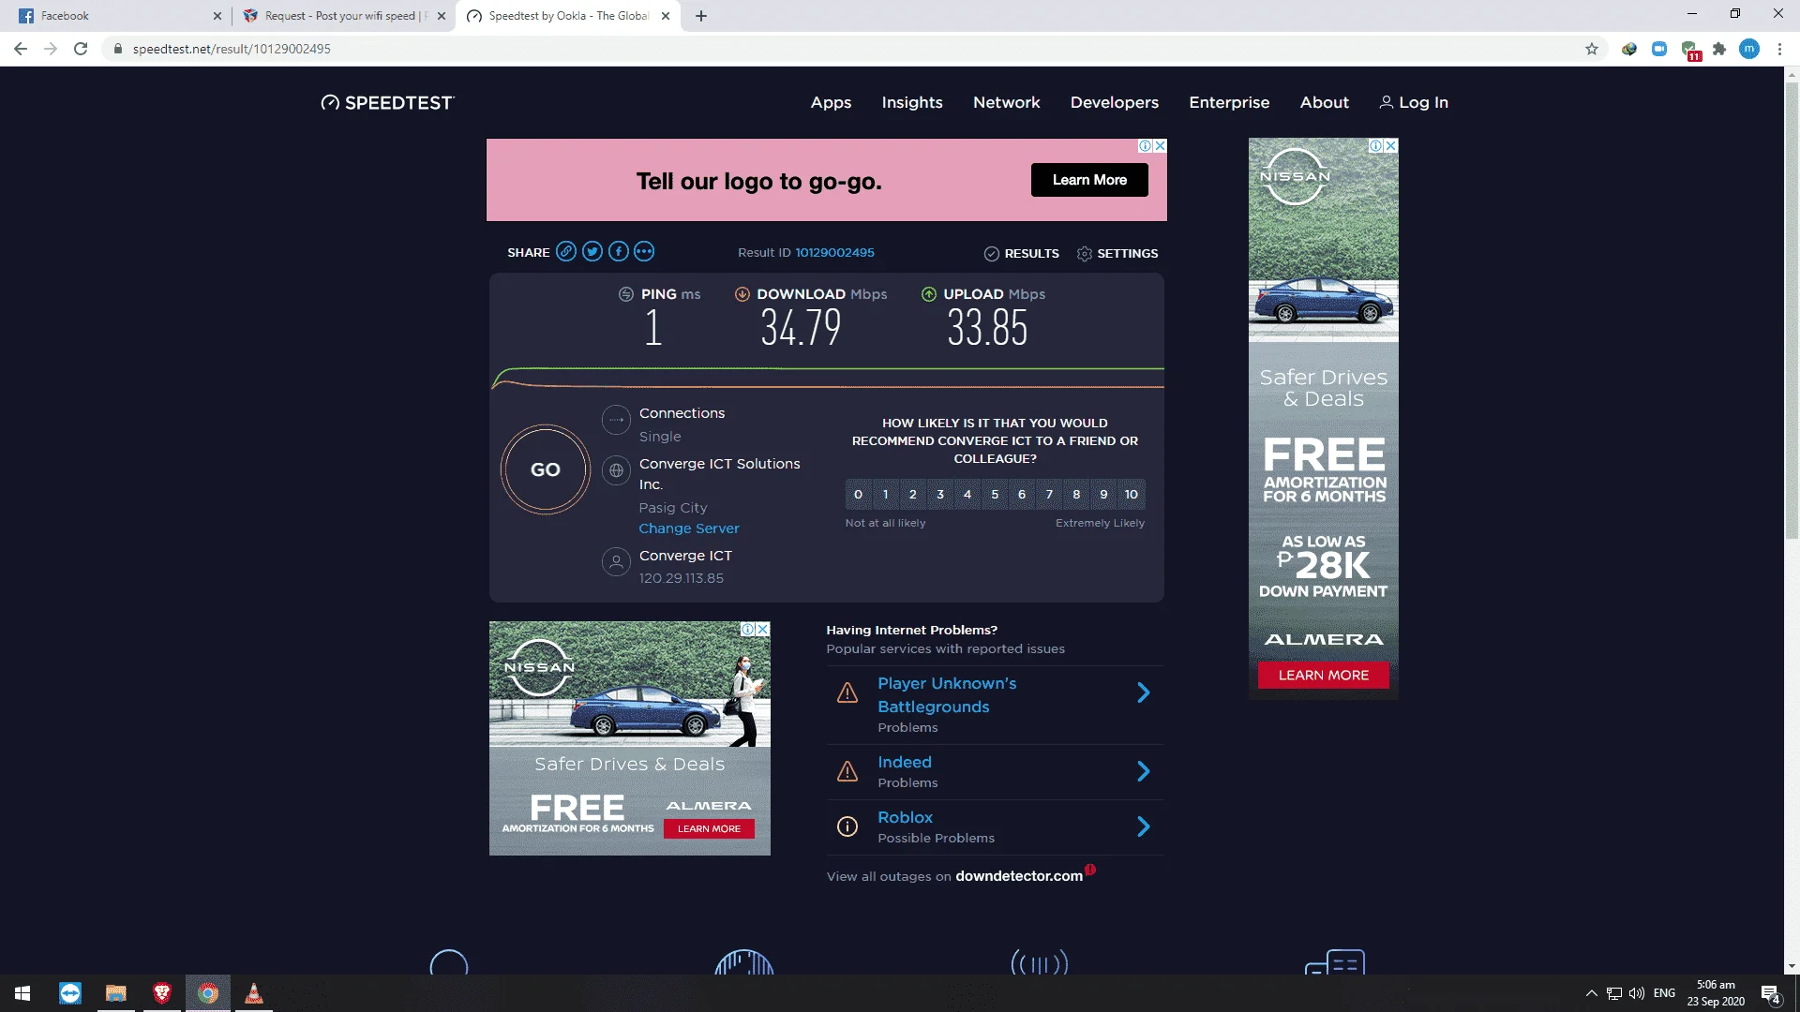Rate recommendation as 6

[1022, 495]
